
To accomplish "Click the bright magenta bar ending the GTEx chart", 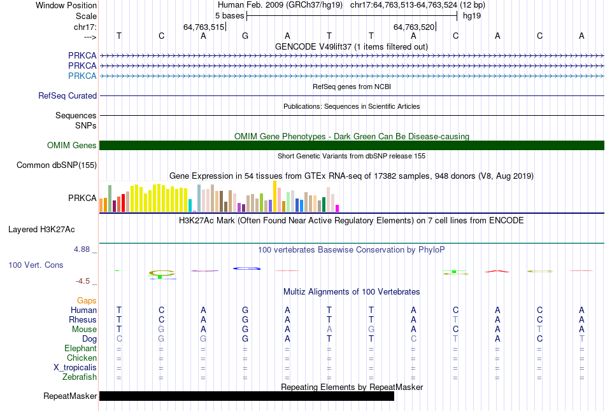I will [338, 208].
